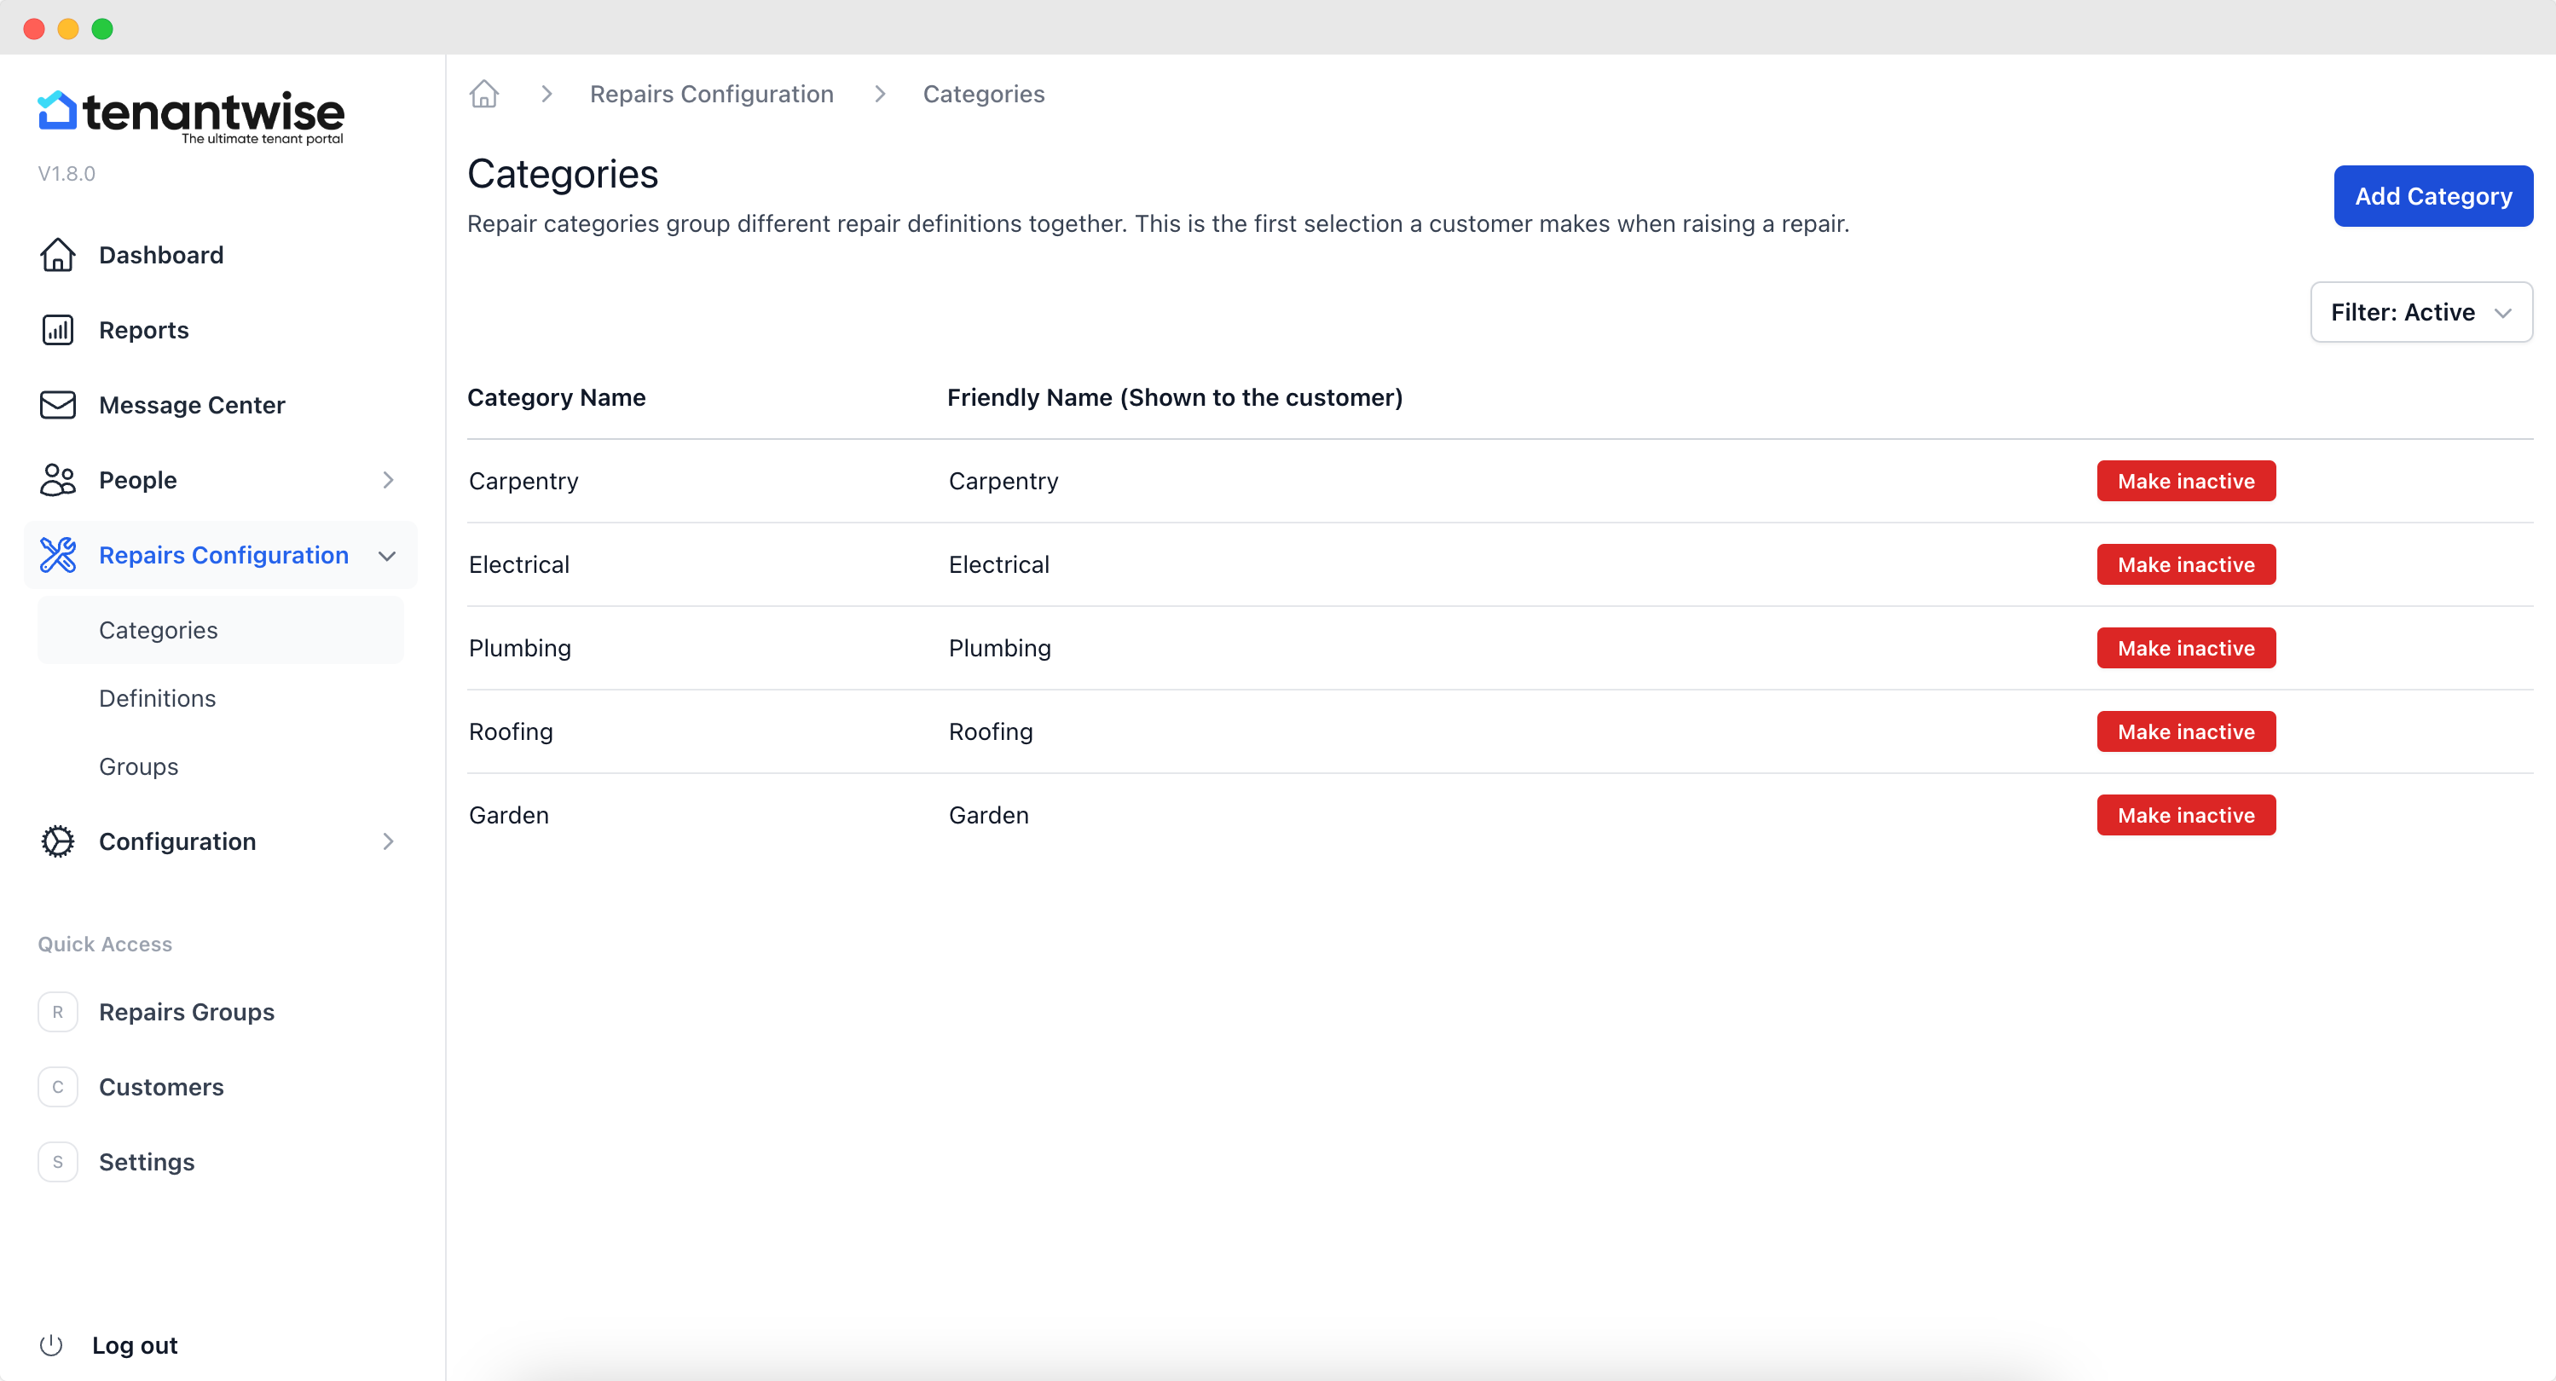Open the Filter: Active dropdown
Viewport: 2556px width, 1381px height.
click(2420, 313)
